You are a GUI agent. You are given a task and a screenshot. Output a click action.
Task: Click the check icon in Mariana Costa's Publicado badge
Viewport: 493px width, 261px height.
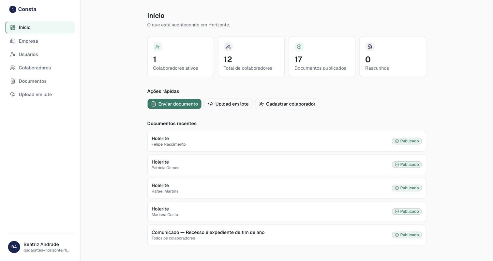(x=397, y=211)
